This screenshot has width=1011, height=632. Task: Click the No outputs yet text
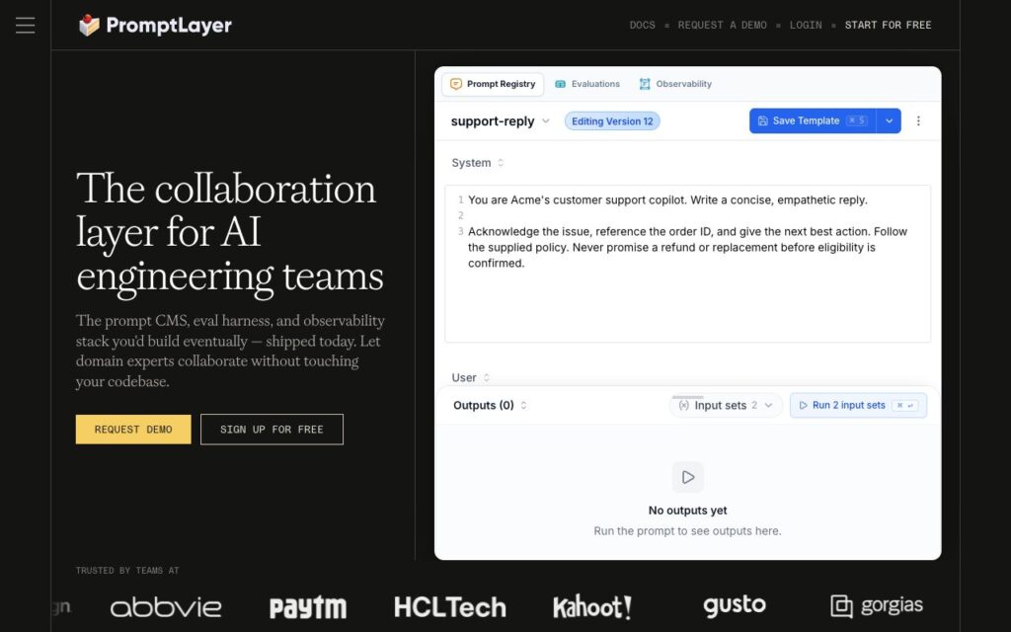click(x=688, y=511)
